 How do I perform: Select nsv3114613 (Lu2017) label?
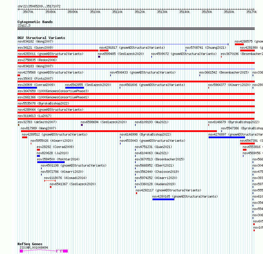point(35,116)
